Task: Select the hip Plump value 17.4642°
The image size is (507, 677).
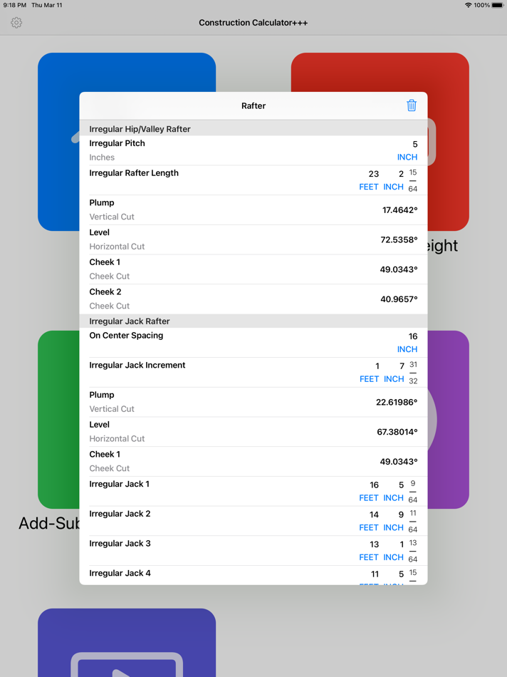Action: pos(399,210)
